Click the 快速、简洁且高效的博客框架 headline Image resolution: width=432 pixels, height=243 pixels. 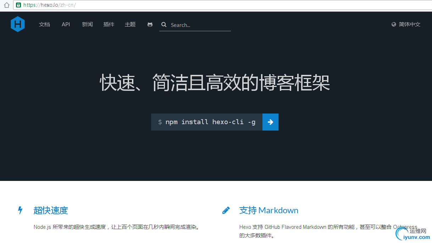point(215,83)
